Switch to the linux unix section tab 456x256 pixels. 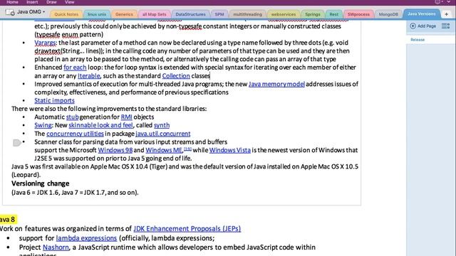pyautogui.click(x=97, y=14)
